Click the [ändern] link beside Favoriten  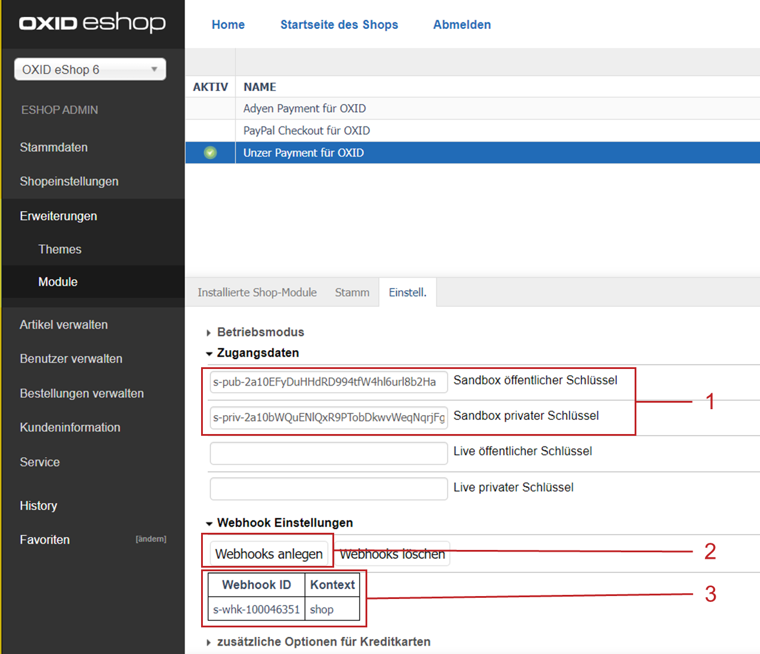151,539
